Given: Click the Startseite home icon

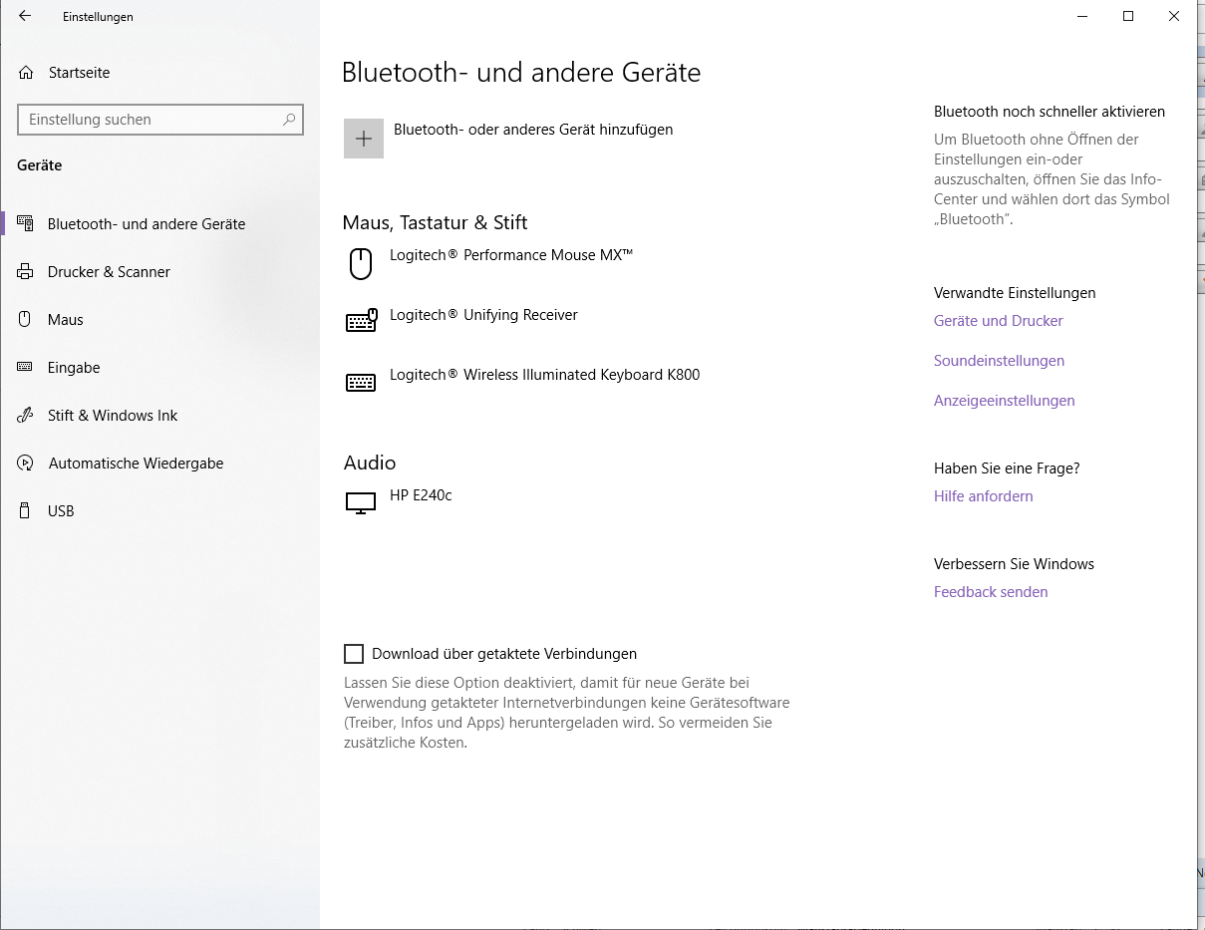Looking at the screenshot, I should (25, 73).
